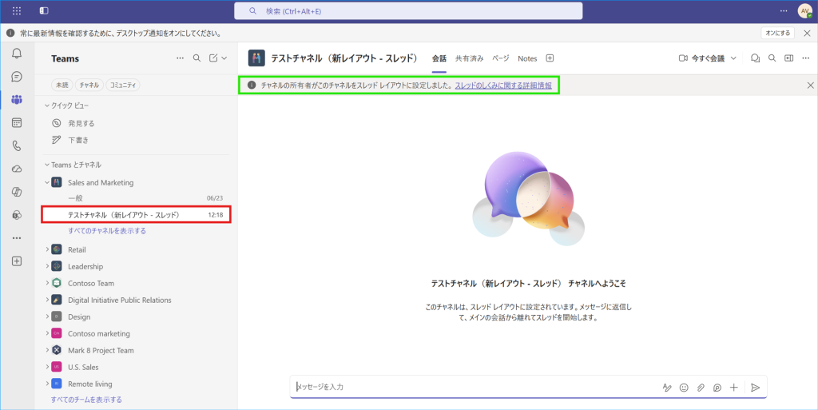The width and height of the screenshot is (818, 410).
Task: Click the Remote living team name
Action: (x=89, y=384)
